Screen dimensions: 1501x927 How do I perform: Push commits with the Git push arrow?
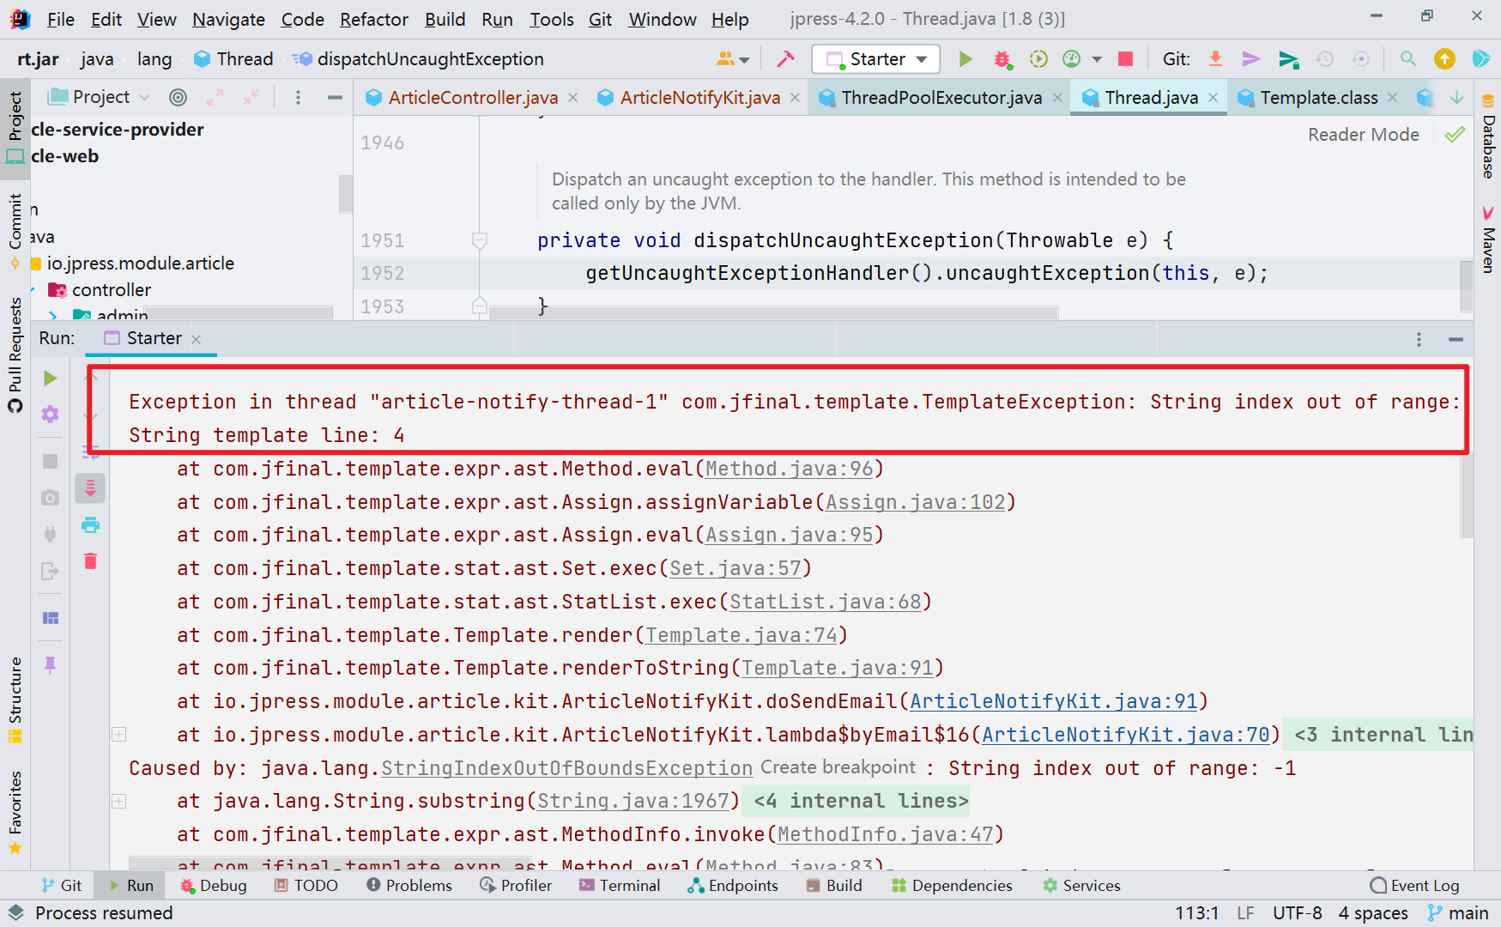(1250, 59)
